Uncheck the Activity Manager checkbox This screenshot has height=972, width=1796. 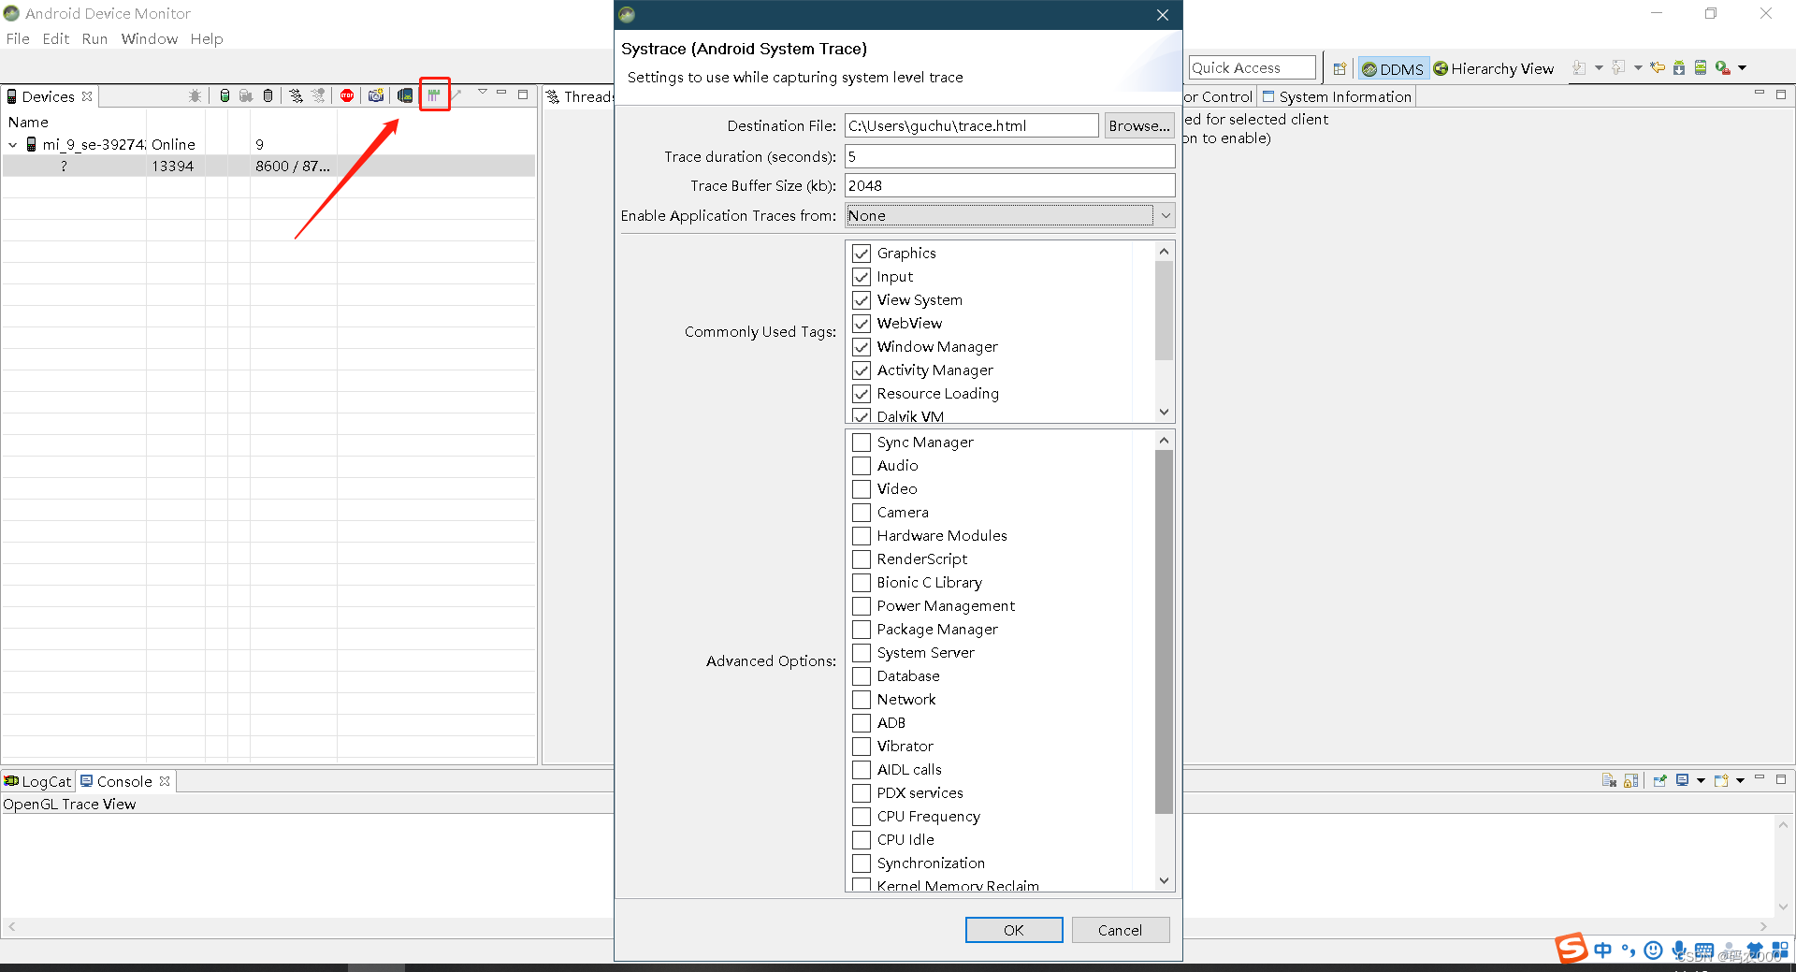tap(862, 370)
